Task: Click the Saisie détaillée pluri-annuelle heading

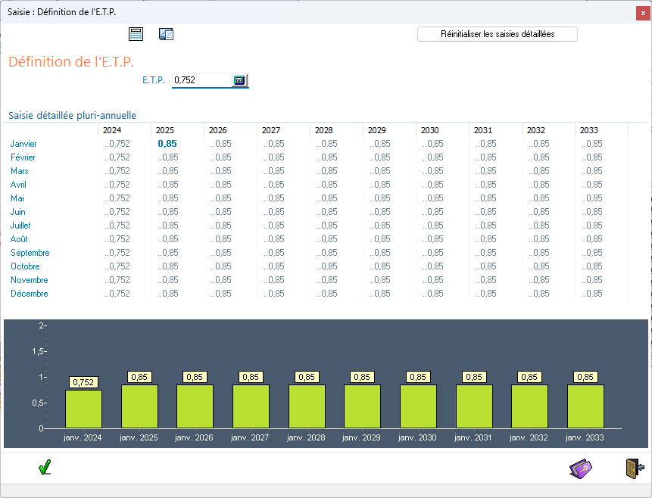Action: (x=73, y=116)
